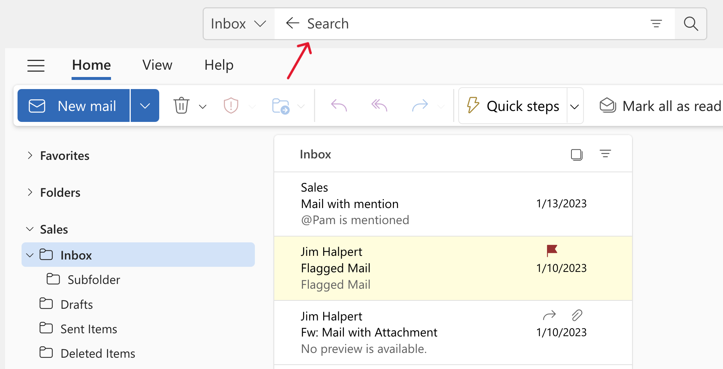Open the Flagged Mail message from Jim Halpert
Image resolution: width=723 pixels, height=369 pixels.
(453, 268)
